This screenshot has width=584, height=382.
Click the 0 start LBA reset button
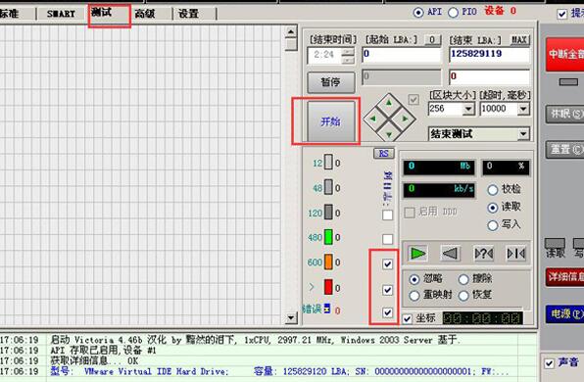[x=432, y=40]
